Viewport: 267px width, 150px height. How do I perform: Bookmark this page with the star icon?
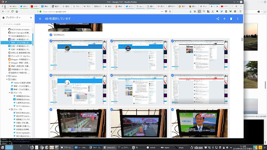point(170,11)
